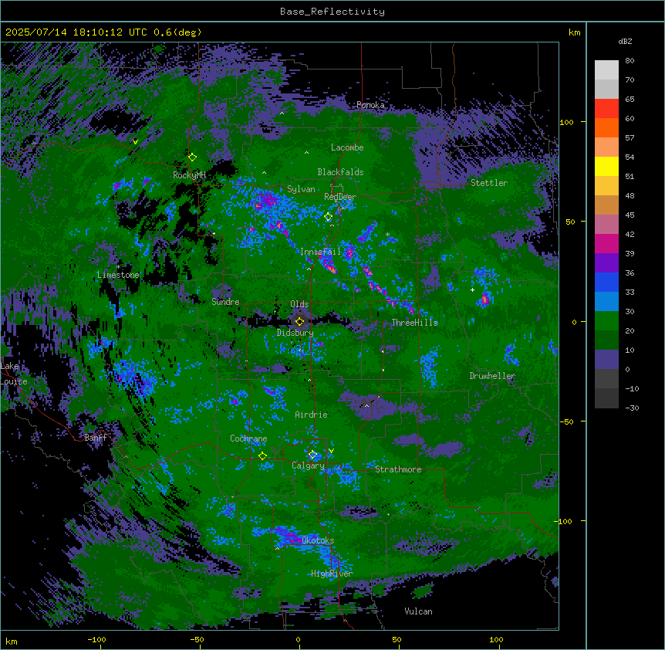
Task: Pick the bright yellow swatch in dBZ legend
Action: [x=606, y=166]
